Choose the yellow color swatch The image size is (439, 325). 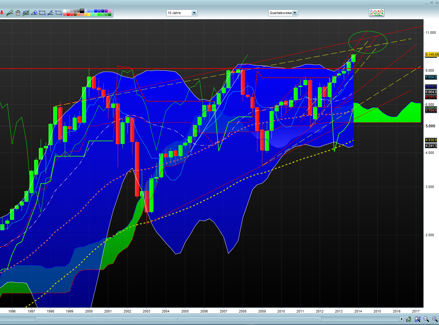point(89,14)
